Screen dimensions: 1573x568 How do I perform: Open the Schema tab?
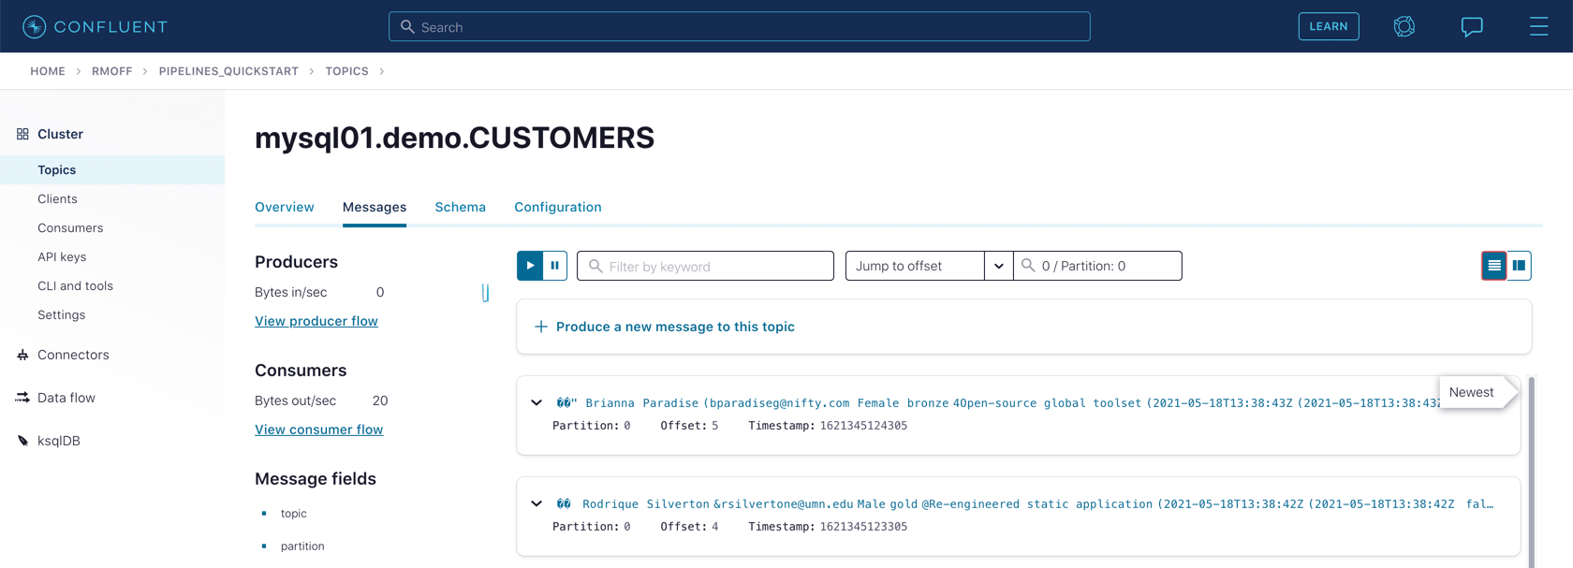coord(461,207)
